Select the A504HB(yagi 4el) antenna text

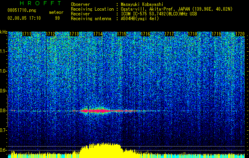pyautogui.click(x=140, y=19)
